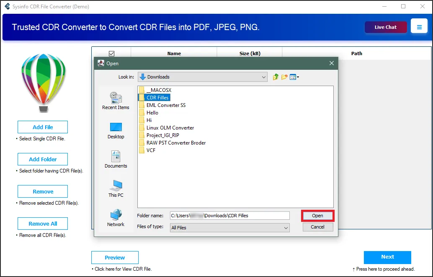Click the Remove All button
This screenshot has height=277, width=433.
point(43,224)
